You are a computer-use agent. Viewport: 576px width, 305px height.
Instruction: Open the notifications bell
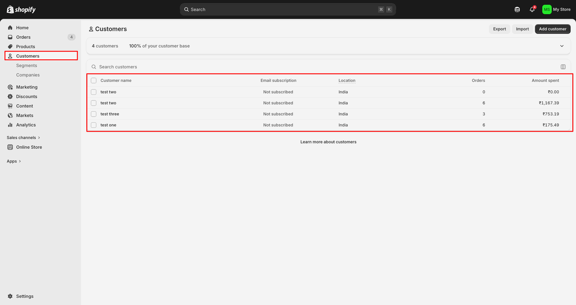532,10
